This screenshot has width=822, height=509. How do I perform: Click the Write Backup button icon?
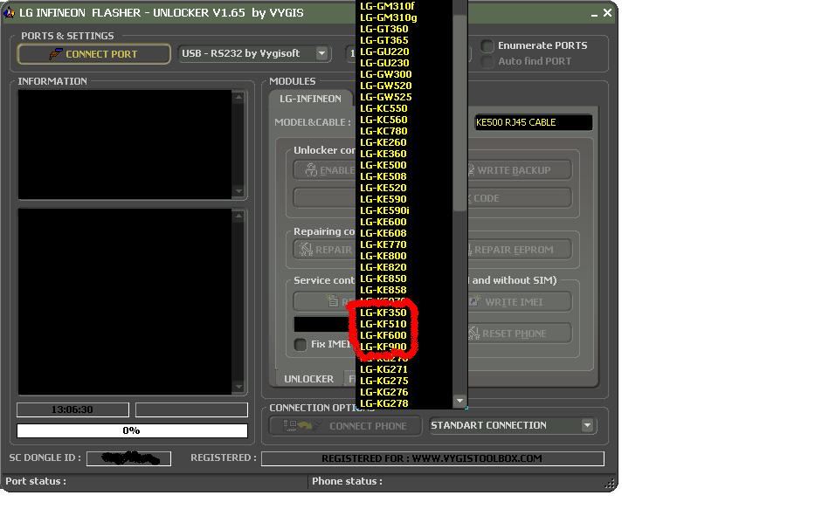(x=473, y=170)
